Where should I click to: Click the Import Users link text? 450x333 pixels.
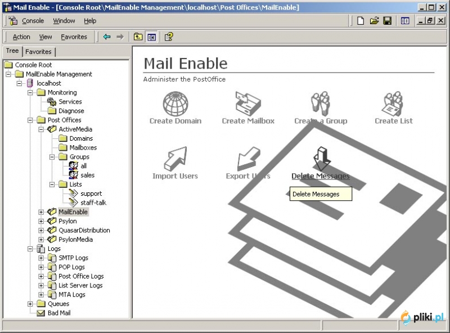[x=175, y=176]
